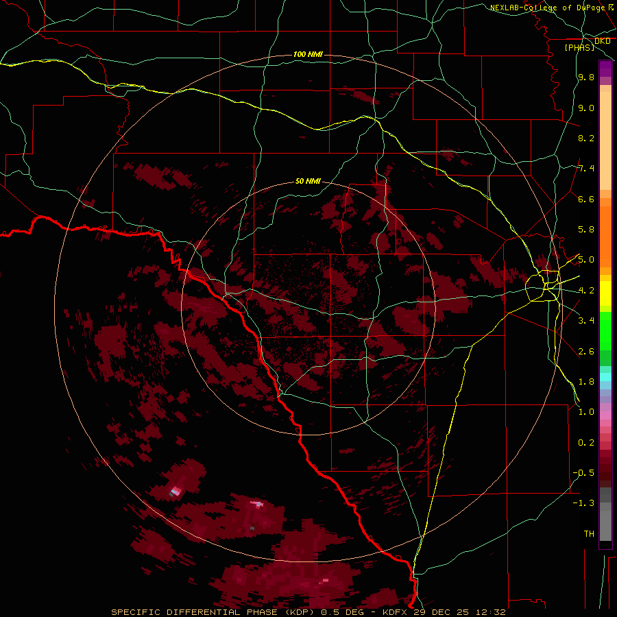Click the gray band at the color bar bottom
The height and width of the screenshot is (617, 617).
[605, 522]
